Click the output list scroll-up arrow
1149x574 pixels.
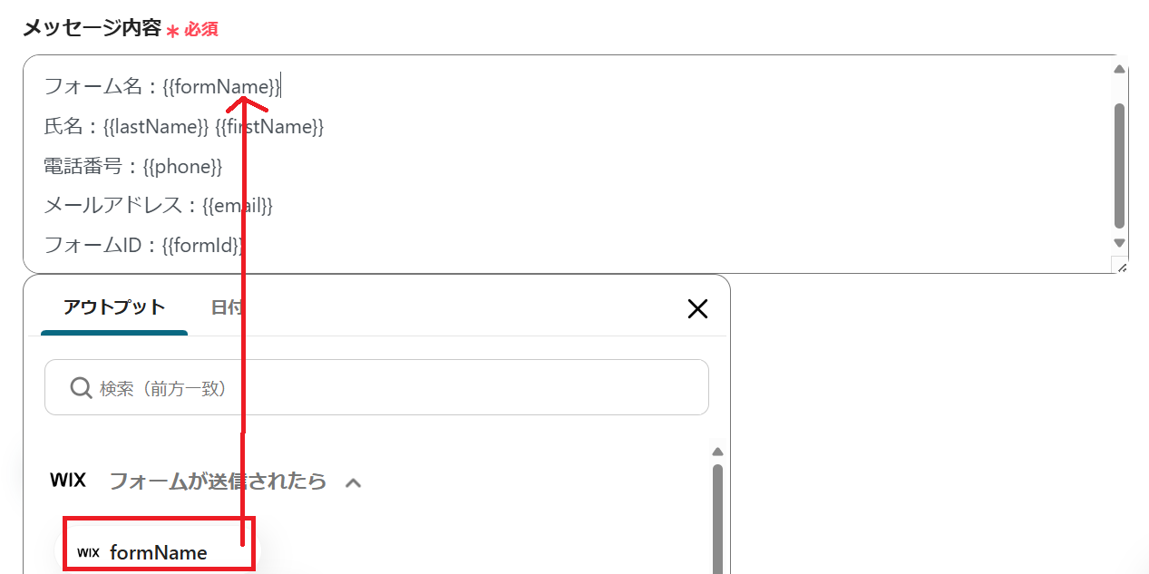tap(717, 452)
